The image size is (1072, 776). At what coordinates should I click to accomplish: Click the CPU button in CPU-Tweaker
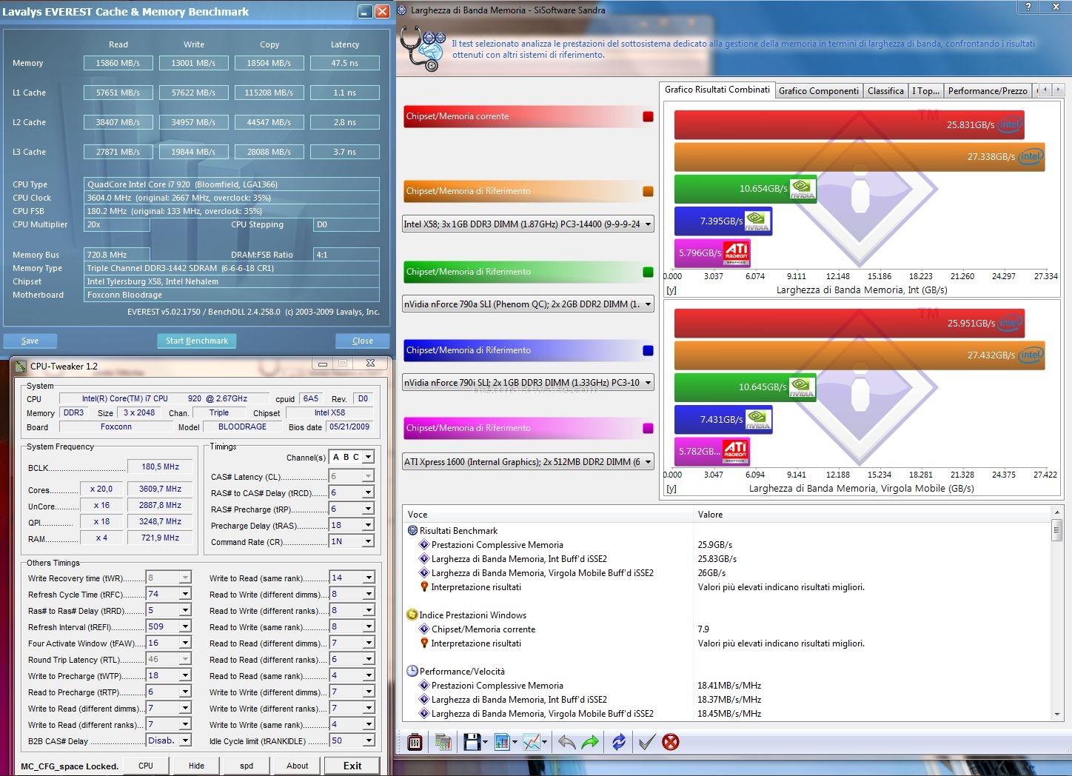[x=146, y=766]
